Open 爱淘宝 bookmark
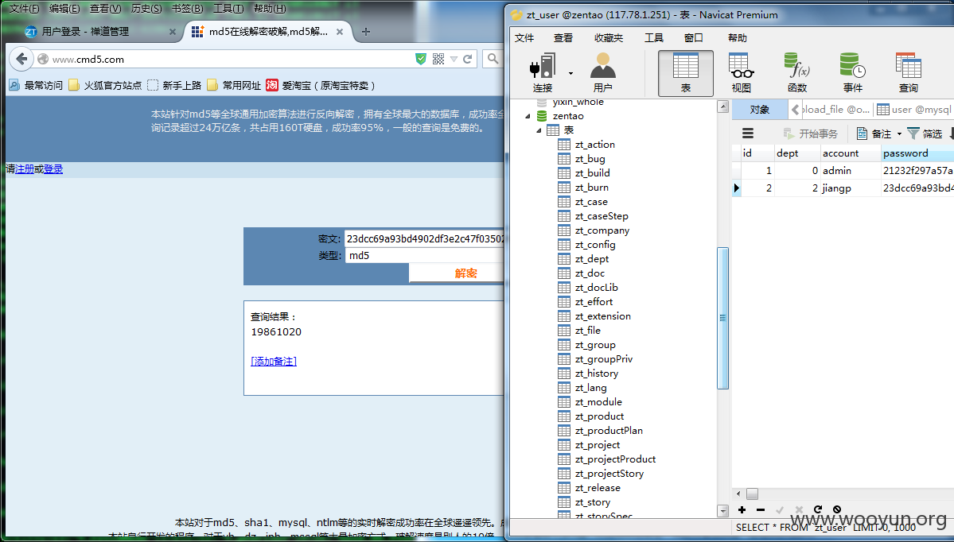The image size is (954, 542). click(x=321, y=86)
